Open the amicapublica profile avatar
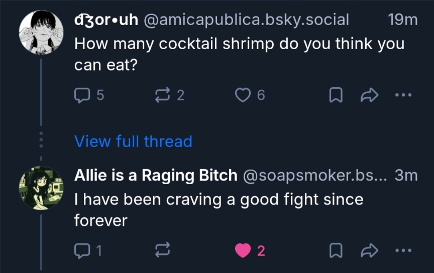 41,32
